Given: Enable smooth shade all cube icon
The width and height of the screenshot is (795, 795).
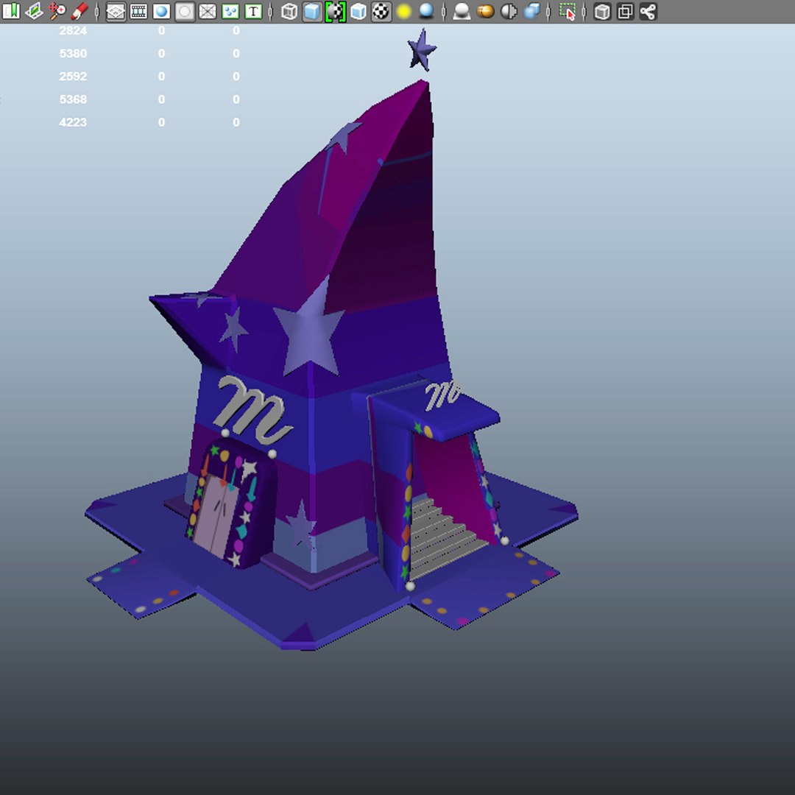Looking at the screenshot, I should (312, 11).
